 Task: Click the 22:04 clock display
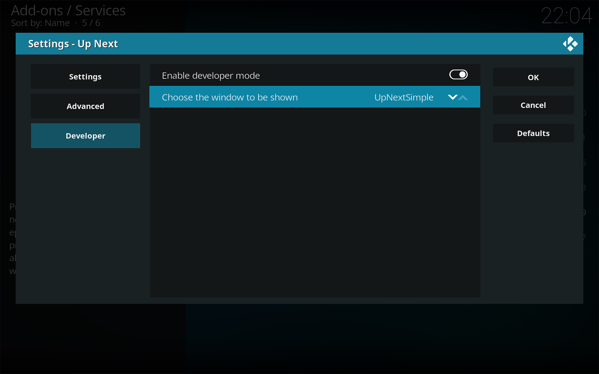click(567, 16)
